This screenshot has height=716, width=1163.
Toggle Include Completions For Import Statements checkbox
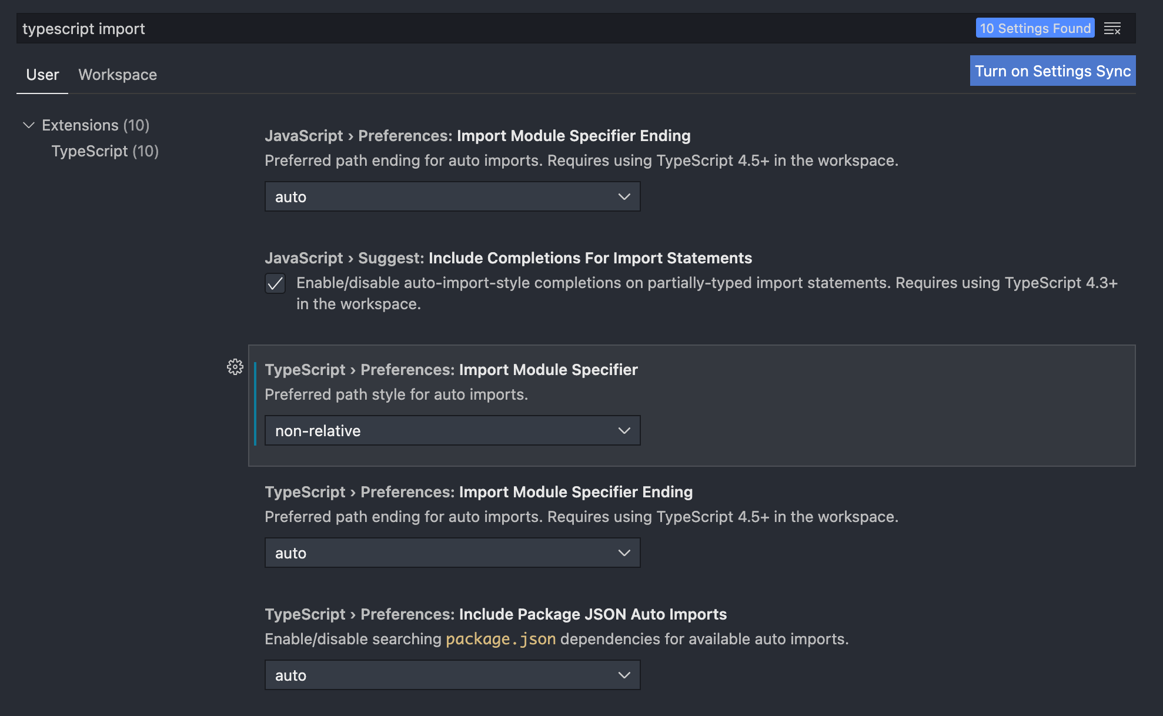pyautogui.click(x=275, y=283)
